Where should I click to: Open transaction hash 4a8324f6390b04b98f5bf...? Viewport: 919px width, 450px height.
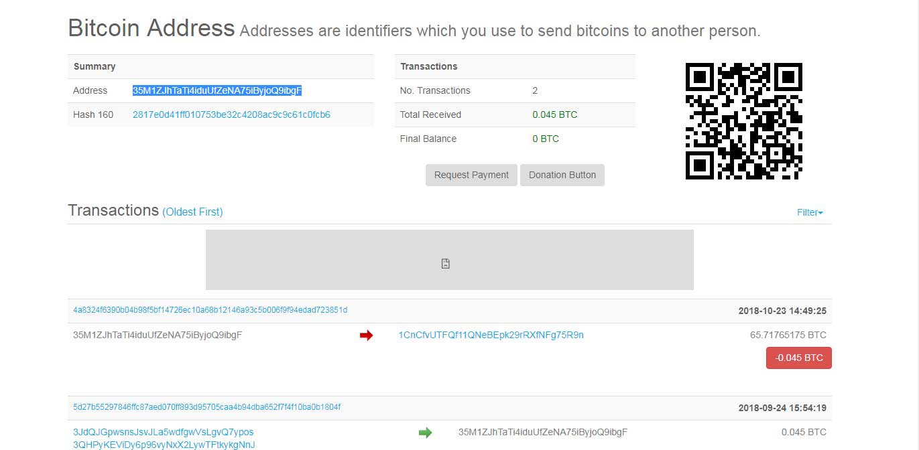210,310
